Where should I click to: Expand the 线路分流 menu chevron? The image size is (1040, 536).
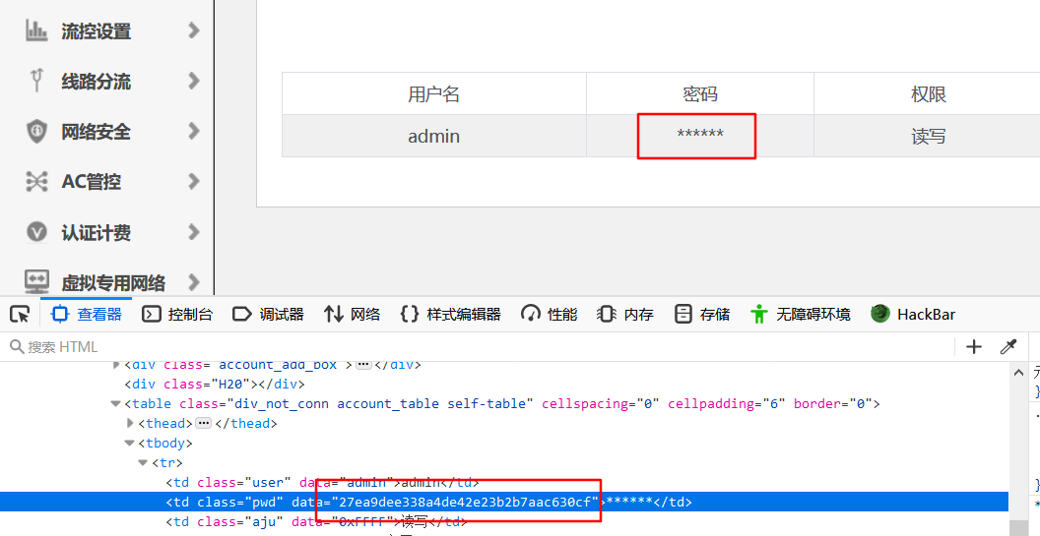[193, 81]
